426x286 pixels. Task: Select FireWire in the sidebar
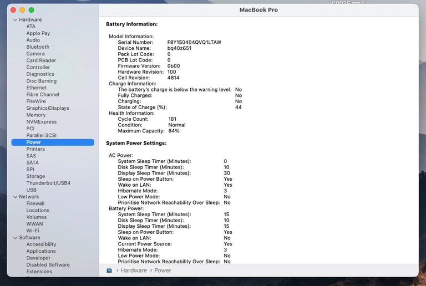(x=36, y=101)
